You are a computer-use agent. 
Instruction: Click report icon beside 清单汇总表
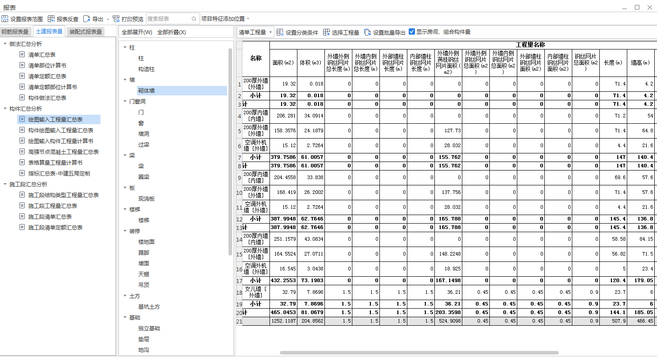tap(22, 54)
